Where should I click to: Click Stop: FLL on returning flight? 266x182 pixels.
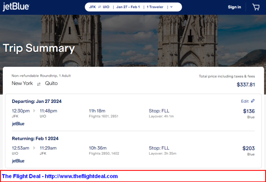tap(159, 148)
